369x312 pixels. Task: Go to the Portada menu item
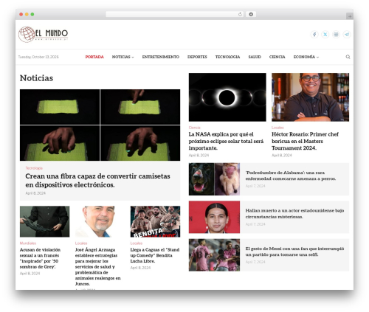[x=94, y=57]
